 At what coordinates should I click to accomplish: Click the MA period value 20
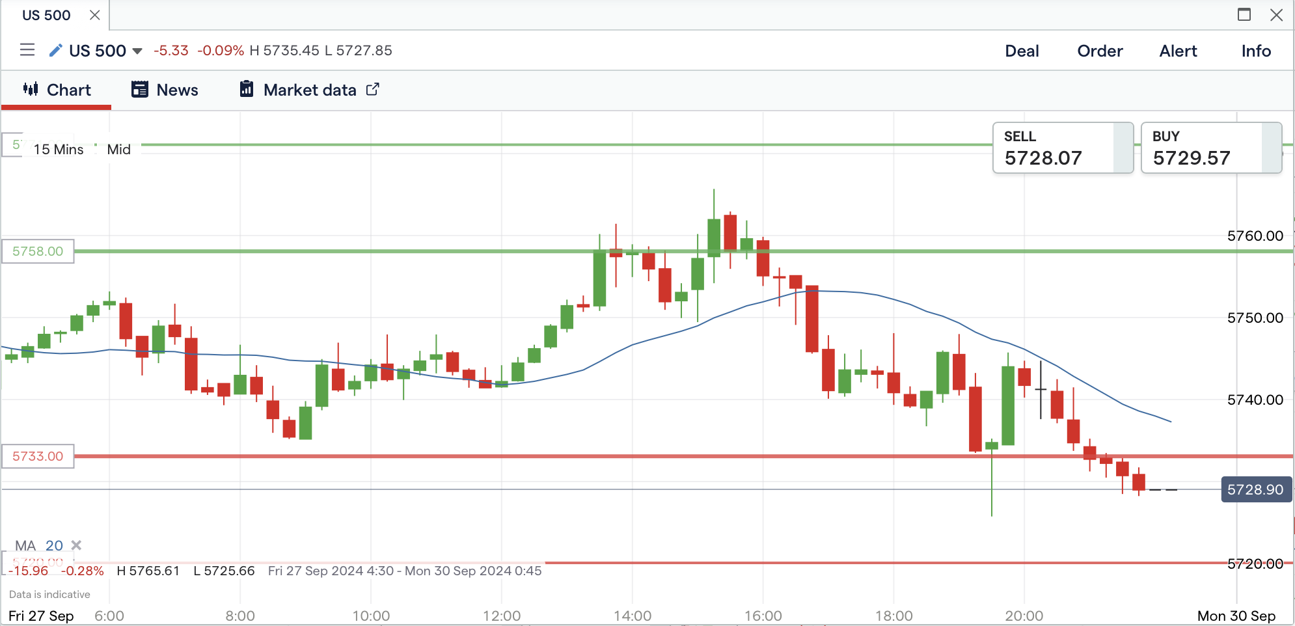[x=54, y=545]
